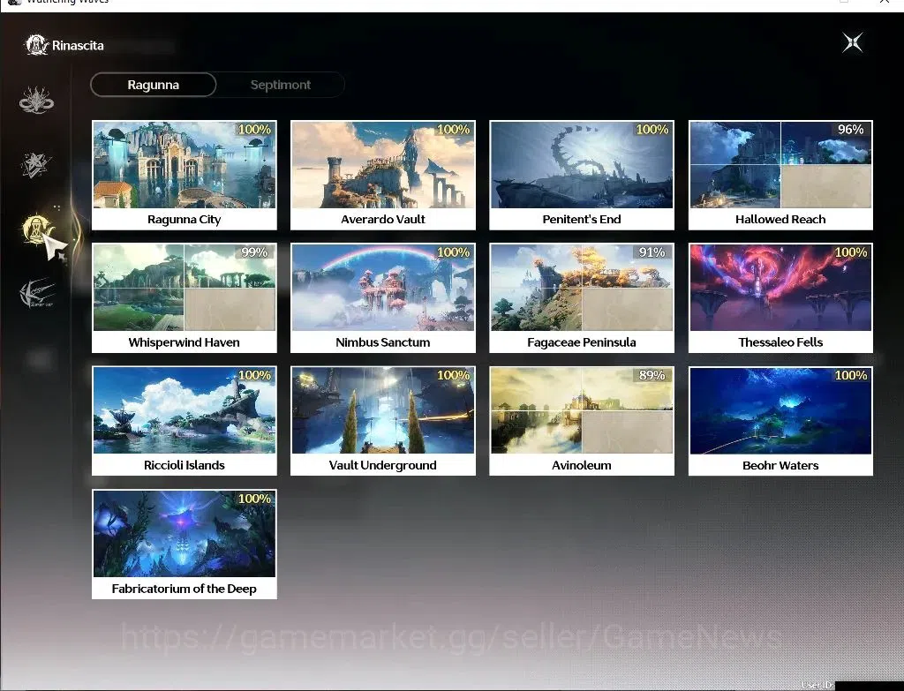904x691 pixels.
Task: Open the Hallowed Reach 96% card
Action: pos(780,176)
